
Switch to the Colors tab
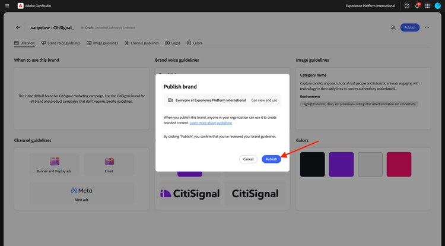195,43
